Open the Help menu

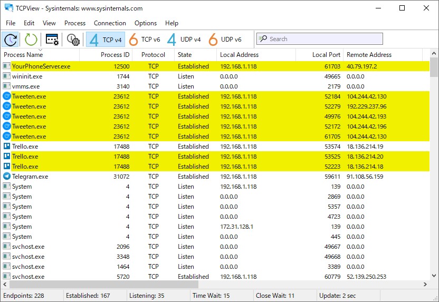click(171, 23)
